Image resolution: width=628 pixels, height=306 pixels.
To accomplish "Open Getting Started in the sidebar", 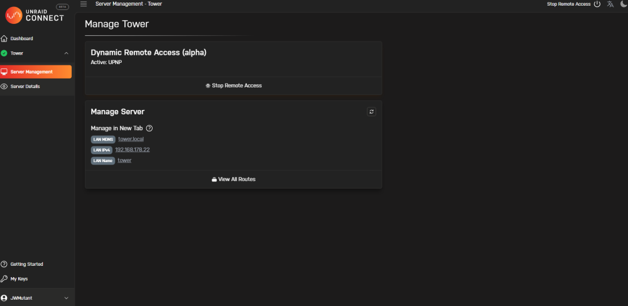I will tap(26, 264).
